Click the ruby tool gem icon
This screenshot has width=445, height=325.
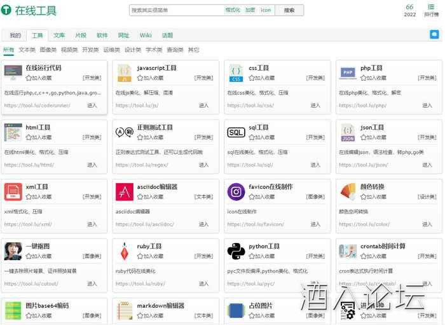125,251
